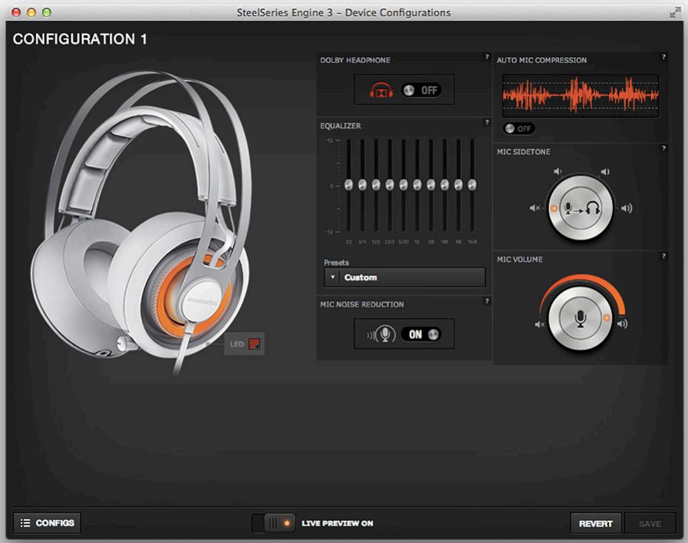Click the Mic Volume dial knob
This screenshot has height=543, width=688.
pyautogui.click(x=580, y=318)
